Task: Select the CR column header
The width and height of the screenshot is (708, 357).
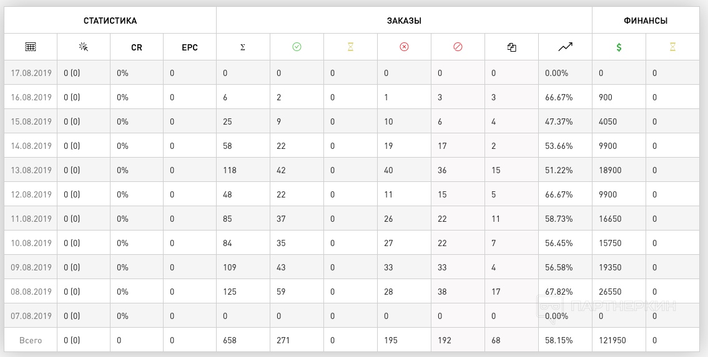Action: tap(136, 47)
